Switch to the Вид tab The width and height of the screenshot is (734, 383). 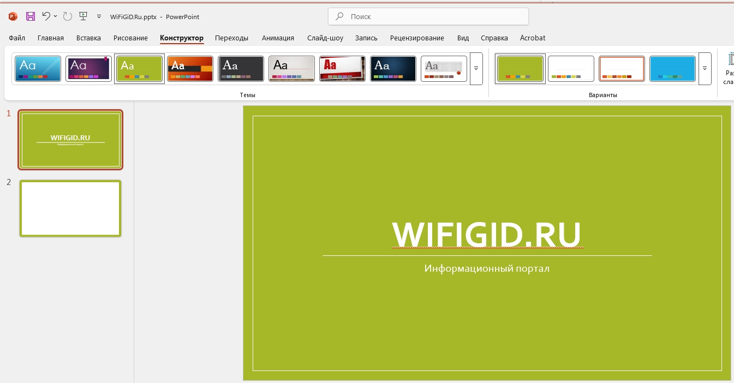(x=463, y=38)
